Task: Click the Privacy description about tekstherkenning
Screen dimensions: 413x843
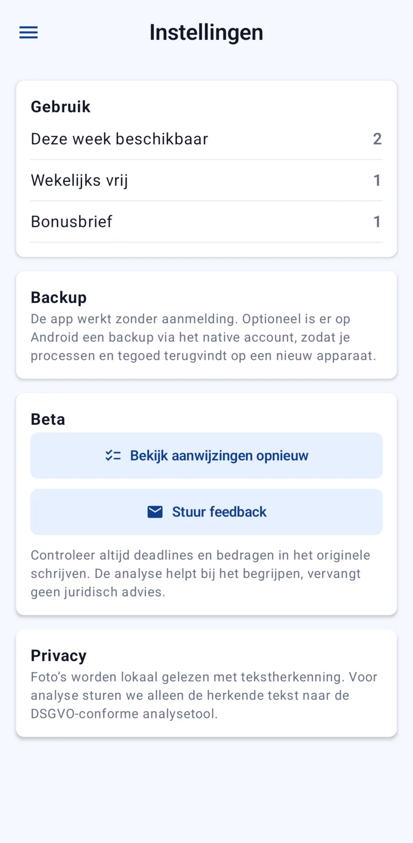Action: (204, 695)
